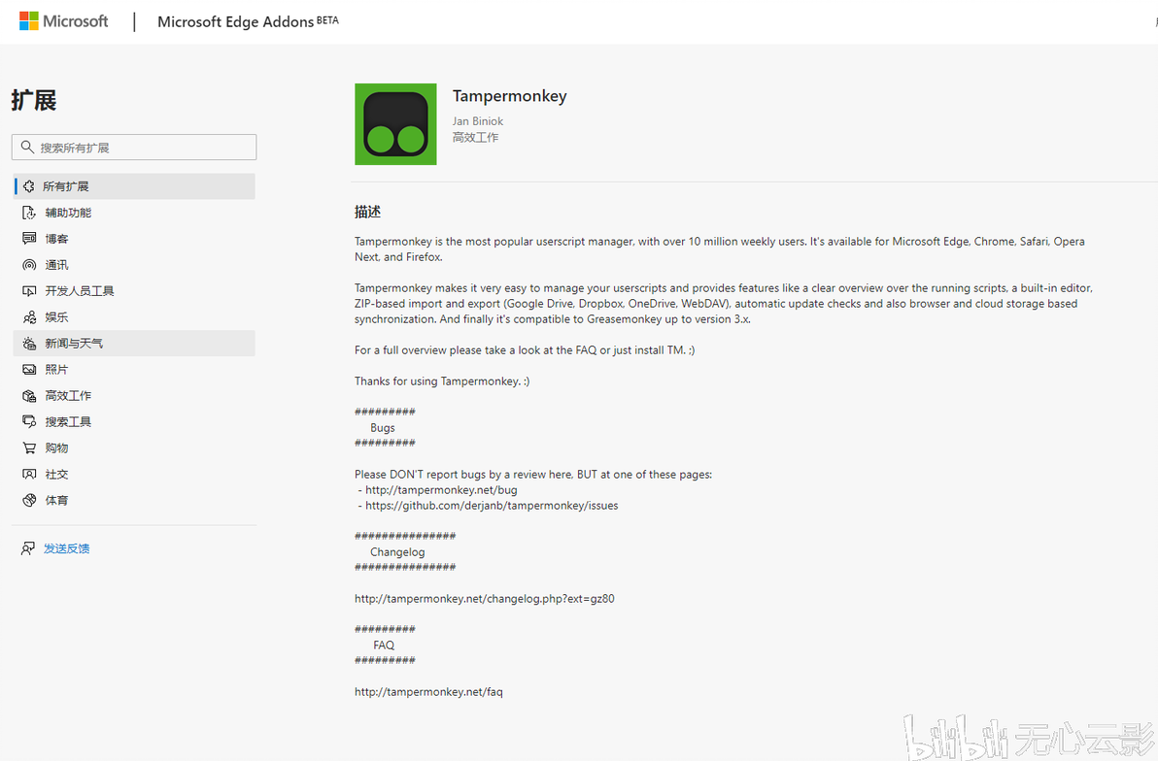Image resolution: width=1158 pixels, height=761 pixels.
Task: Open the 通讯 category icon
Action: coord(29,265)
